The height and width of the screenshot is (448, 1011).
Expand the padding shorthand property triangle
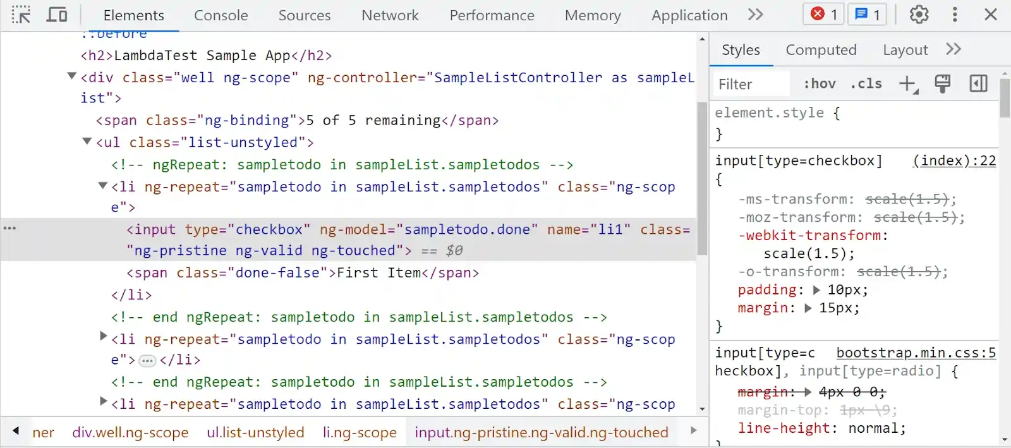point(816,290)
